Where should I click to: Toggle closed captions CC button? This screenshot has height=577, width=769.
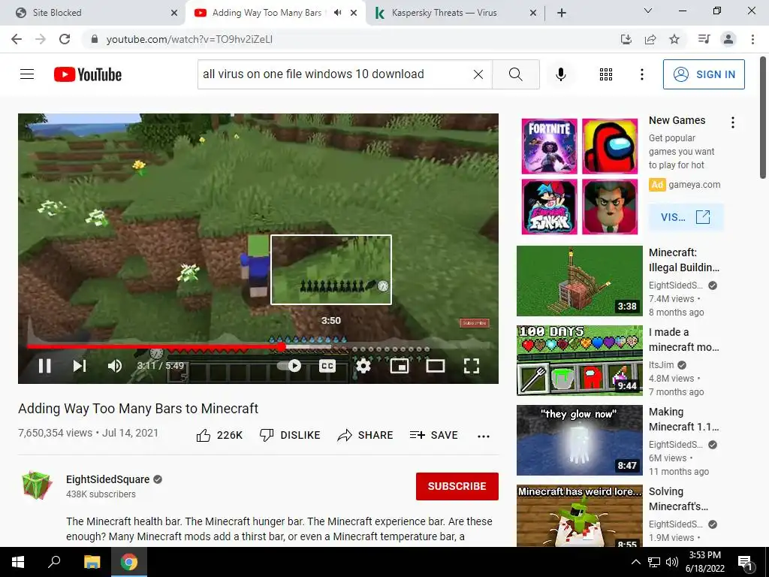click(x=327, y=366)
